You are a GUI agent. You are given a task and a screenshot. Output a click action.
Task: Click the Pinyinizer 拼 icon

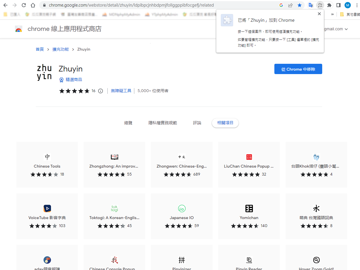click(182, 260)
